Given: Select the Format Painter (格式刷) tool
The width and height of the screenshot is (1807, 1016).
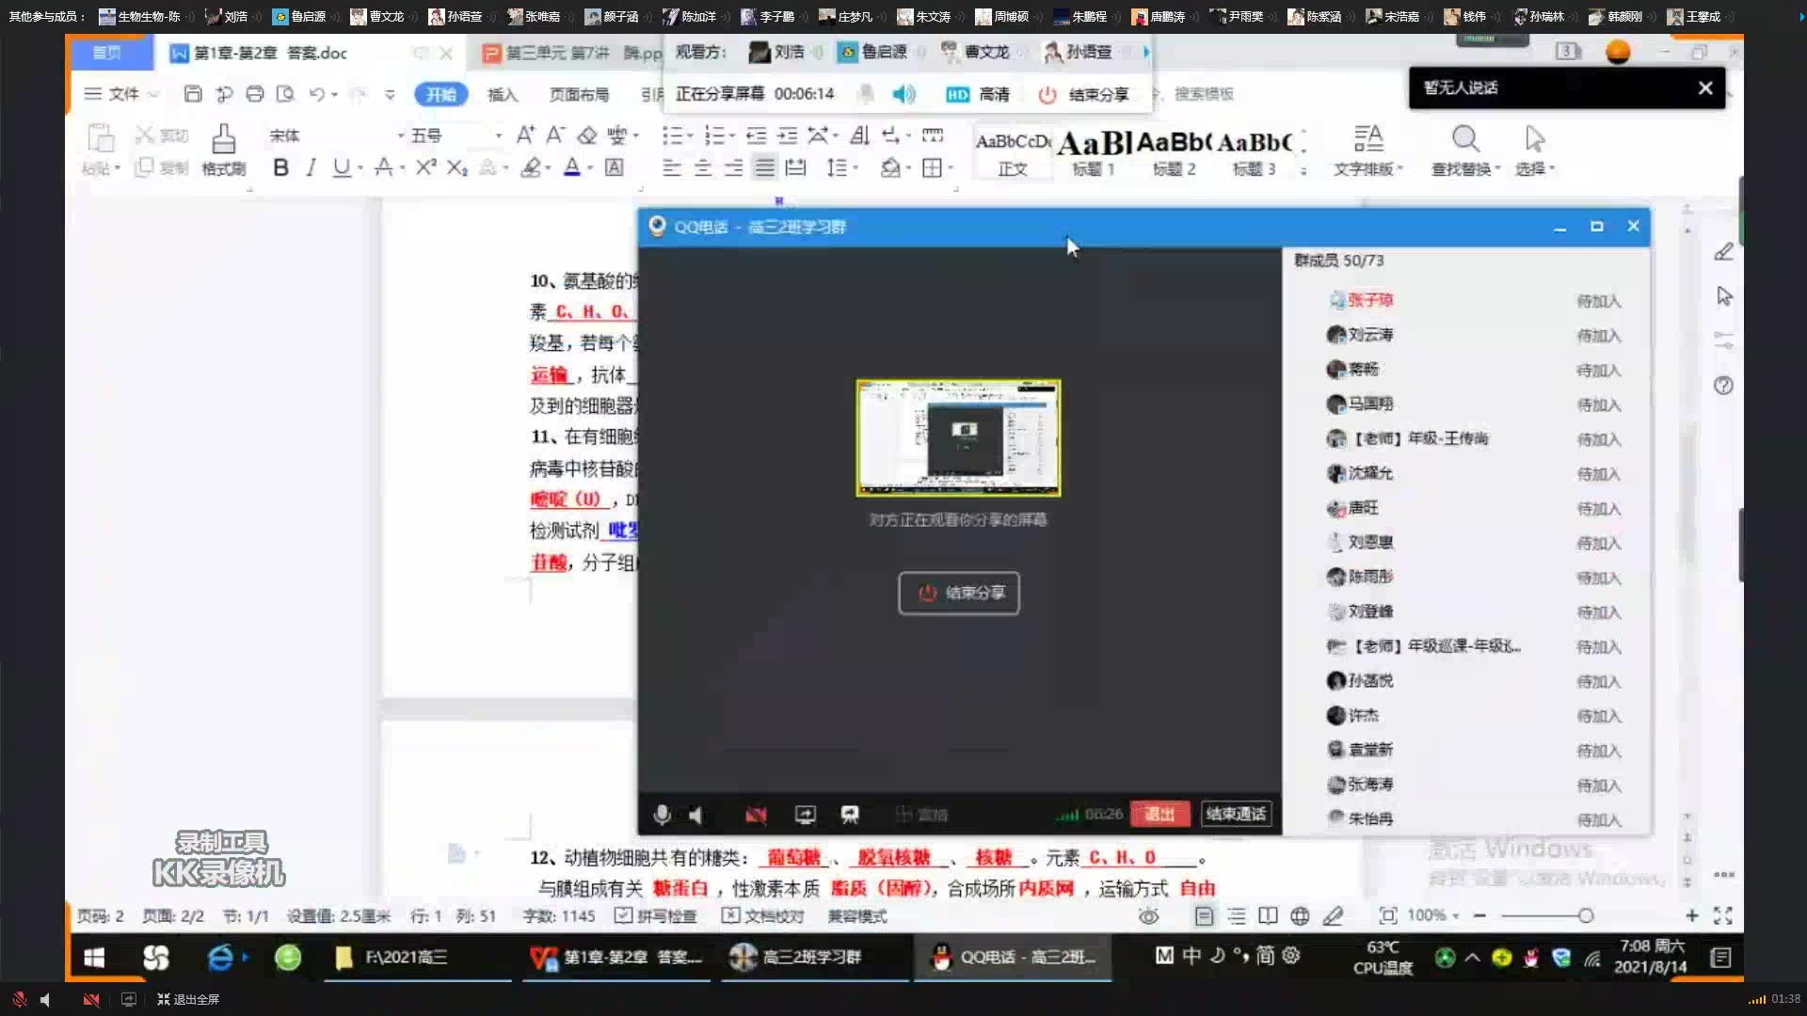Looking at the screenshot, I should pos(223,151).
